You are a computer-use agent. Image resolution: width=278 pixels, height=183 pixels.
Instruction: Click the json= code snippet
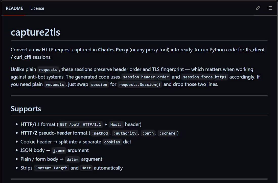pos(59,151)
